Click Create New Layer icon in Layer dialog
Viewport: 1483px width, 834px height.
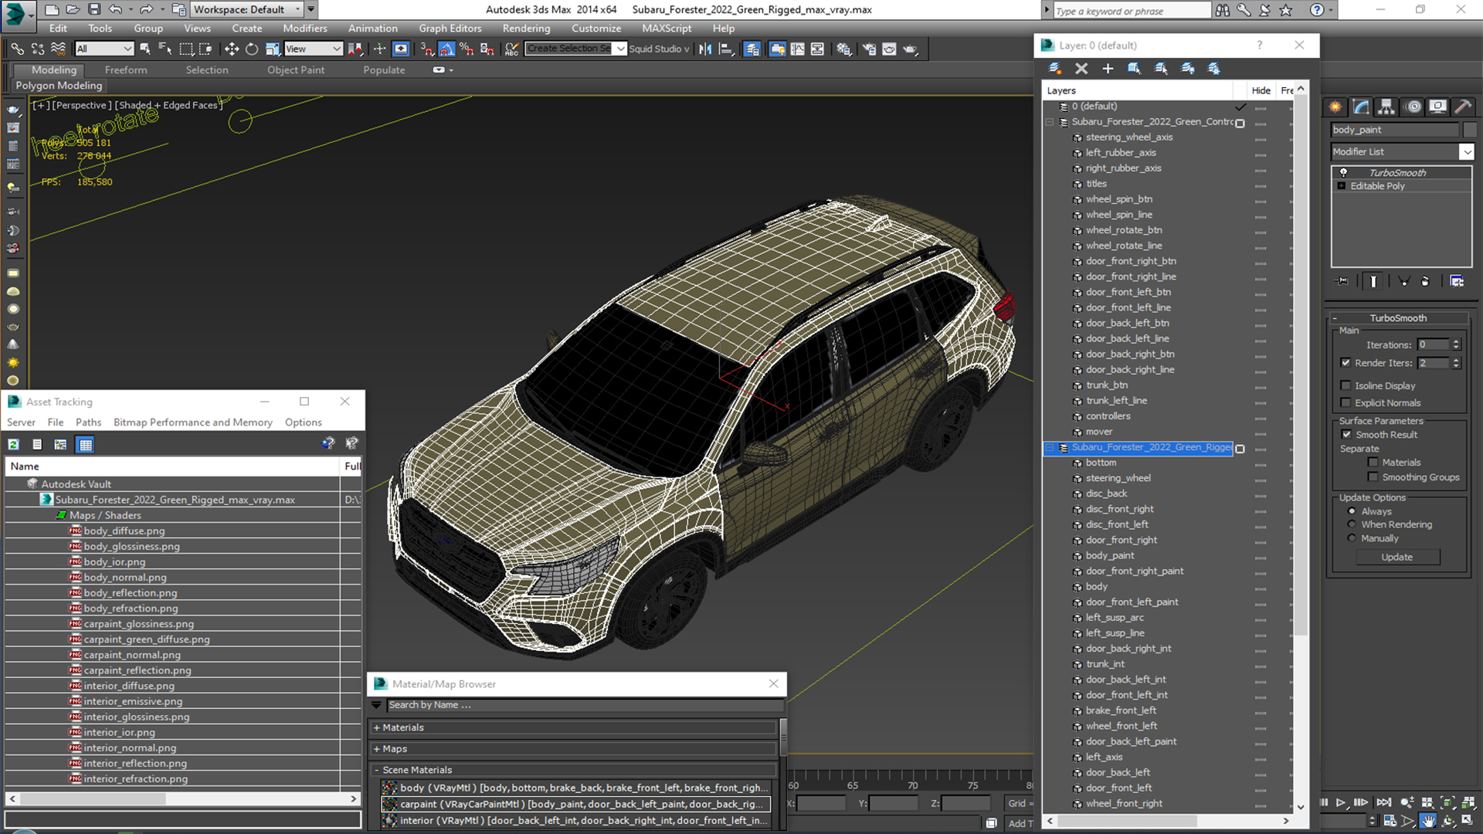[x=1054, y=69]
